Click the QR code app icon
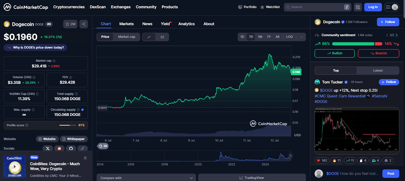 (x=358, y=7)
